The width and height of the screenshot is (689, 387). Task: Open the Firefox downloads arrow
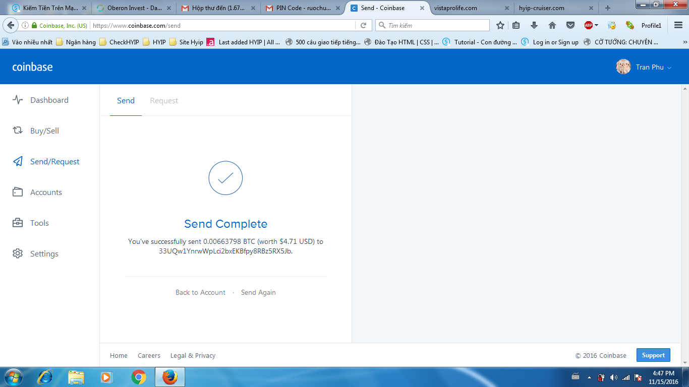[x=534, y=25]
